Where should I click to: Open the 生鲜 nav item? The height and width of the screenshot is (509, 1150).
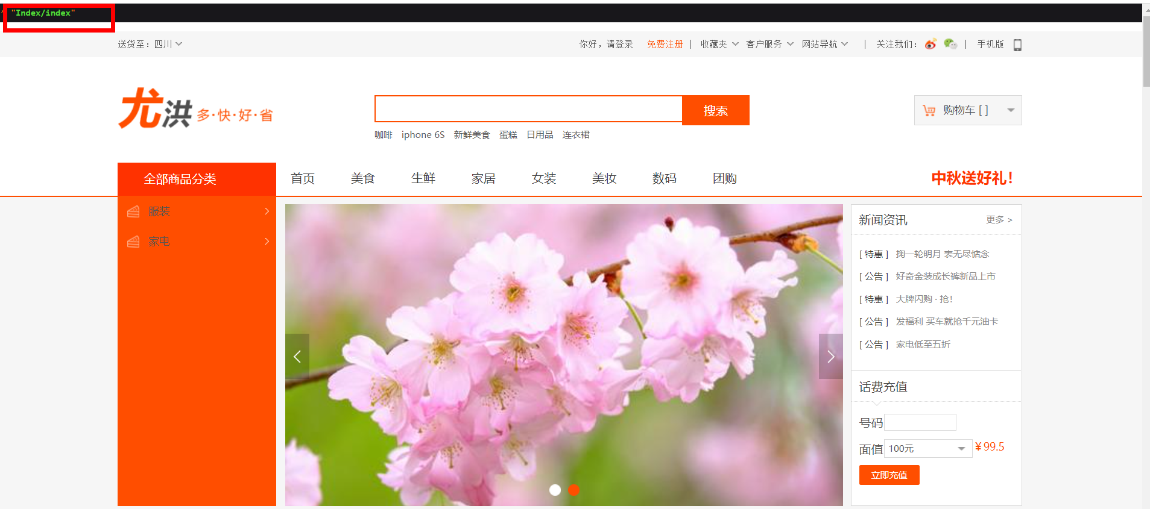tap(423, 178)
